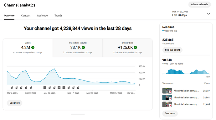The image size is (216, 120).
Task: Click the Channel analytics page title
Action: pyautogui.click(x=20, y=5)
